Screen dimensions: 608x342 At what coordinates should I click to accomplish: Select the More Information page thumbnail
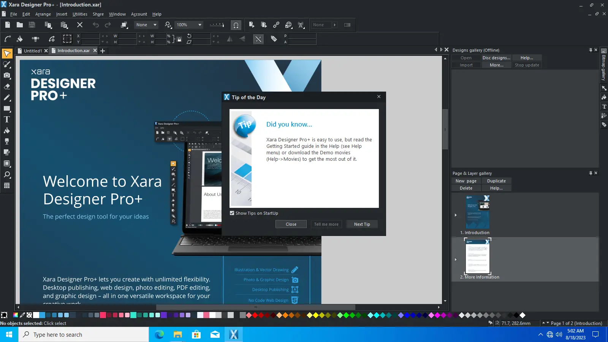coord(478,256)
